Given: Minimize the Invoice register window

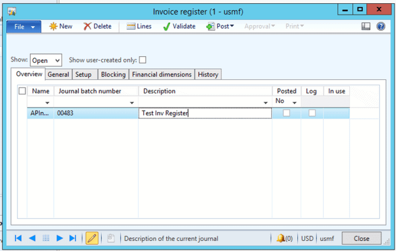Looking at the screenshot, I should (x=345, y=10).
